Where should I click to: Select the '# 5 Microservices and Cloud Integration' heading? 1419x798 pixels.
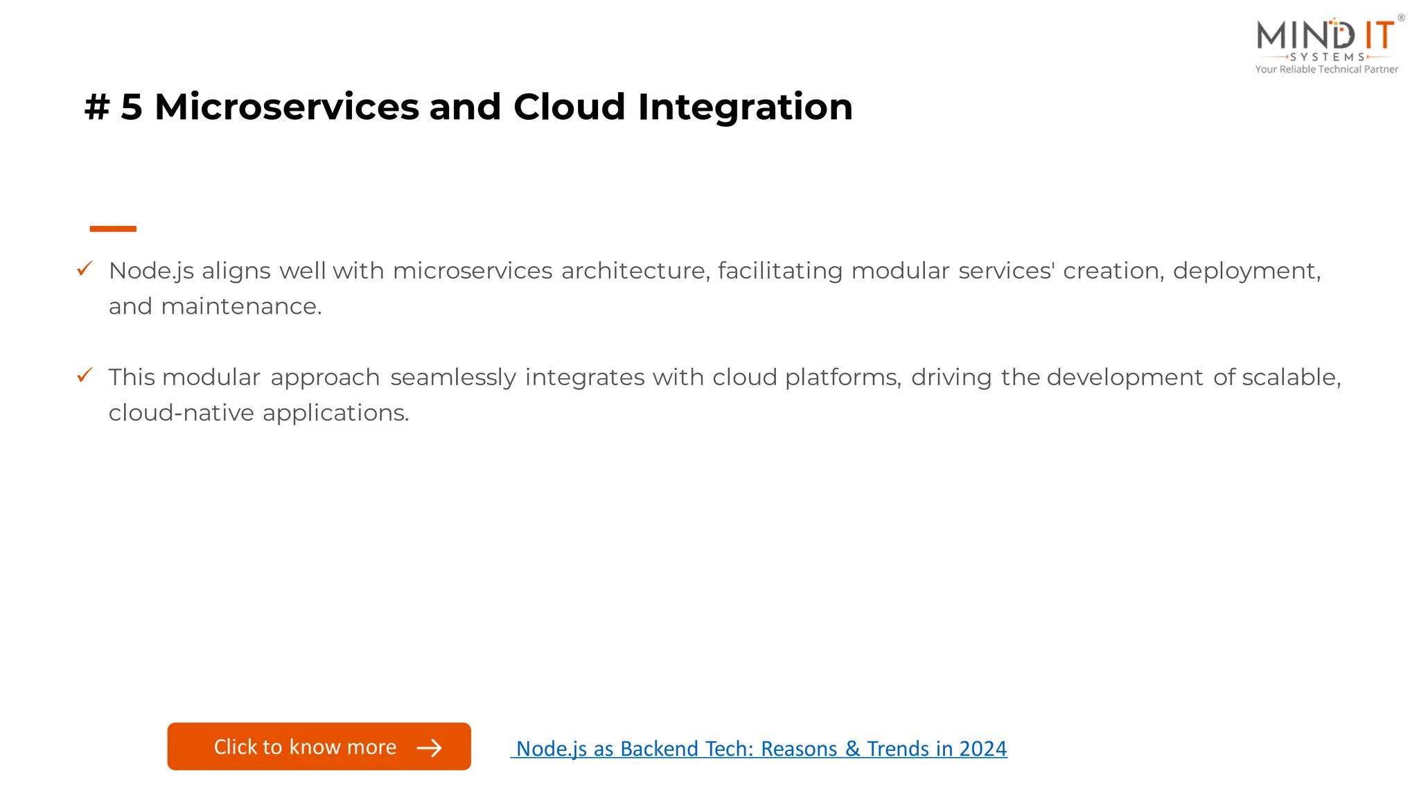468,107
